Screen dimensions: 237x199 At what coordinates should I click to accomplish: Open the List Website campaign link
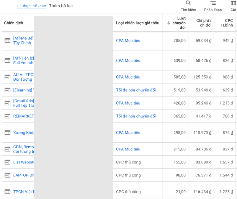pos(24,162)
